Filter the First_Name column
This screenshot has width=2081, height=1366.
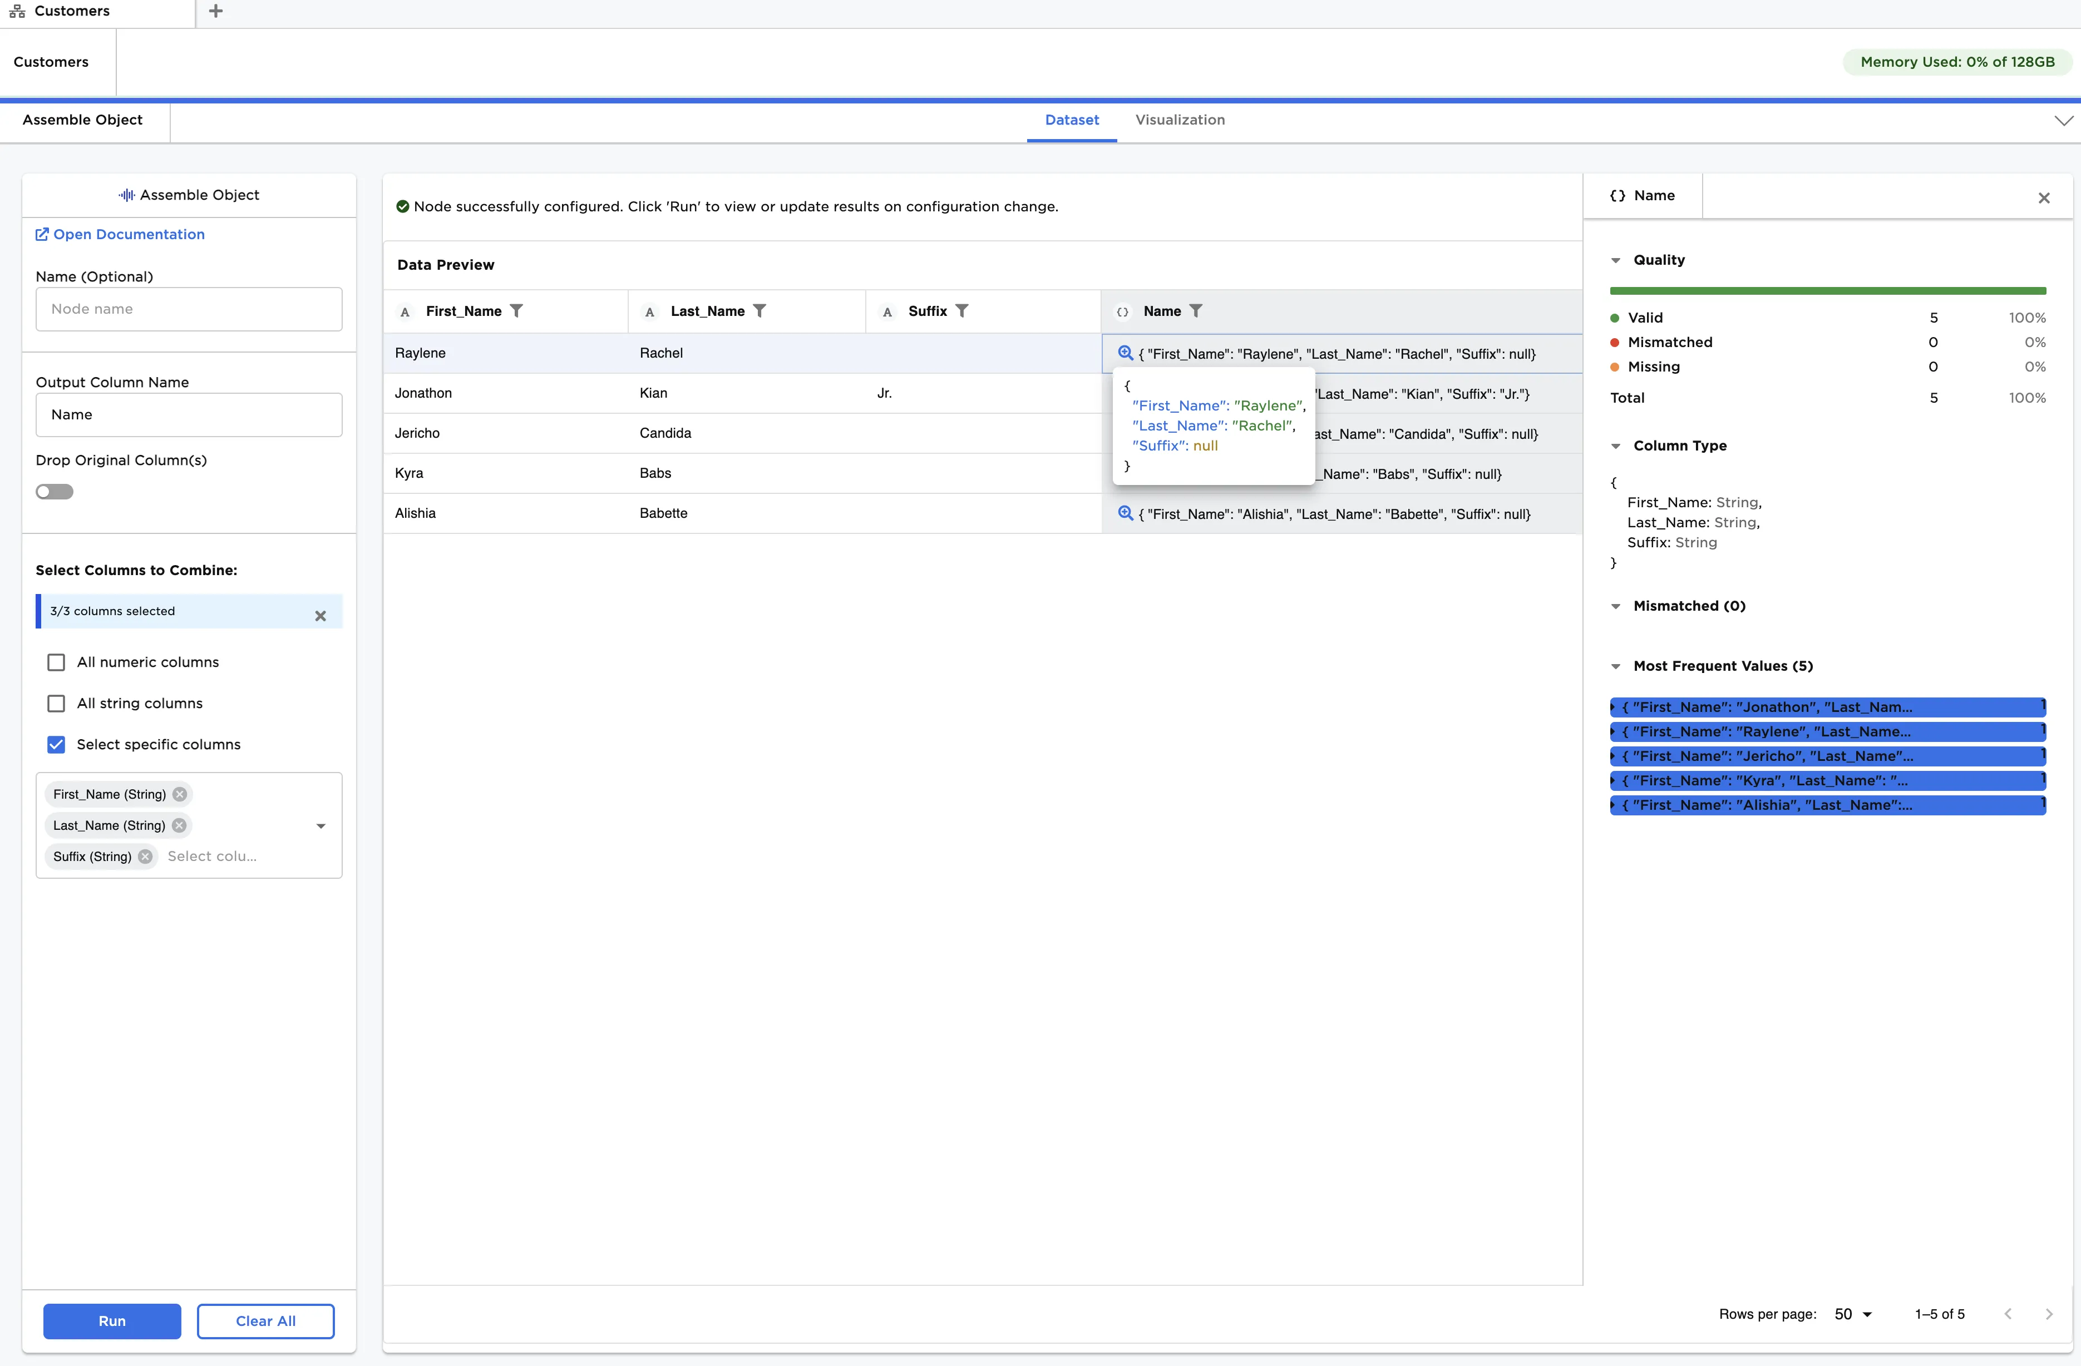coord(517,310)
